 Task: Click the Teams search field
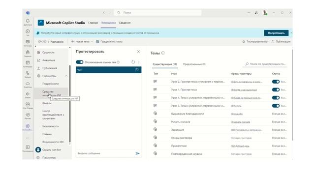point(158,12)
